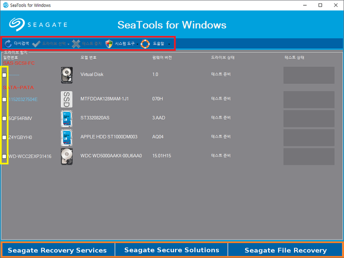Minimize the SeaTools window
344x258 pixels.
(x=305, y=5)
